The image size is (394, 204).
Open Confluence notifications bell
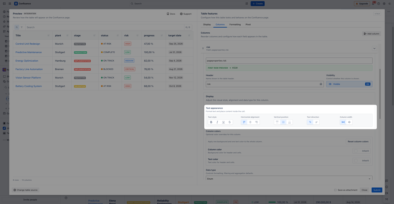[x=373, y=4]
